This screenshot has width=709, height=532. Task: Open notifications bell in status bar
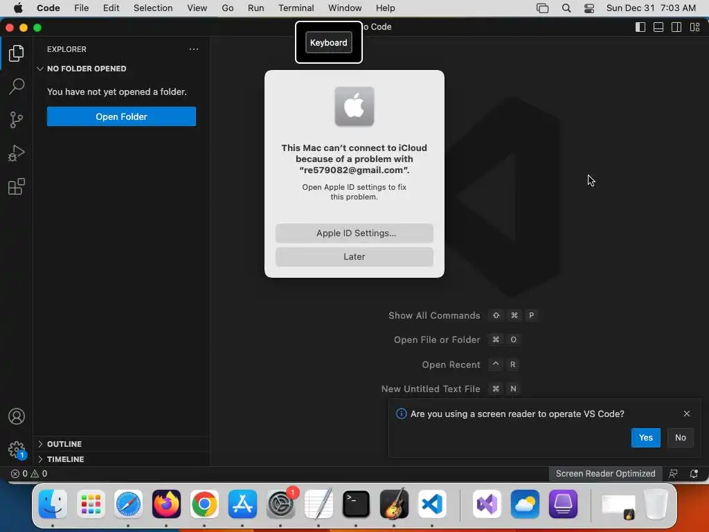tap(694, 474)
